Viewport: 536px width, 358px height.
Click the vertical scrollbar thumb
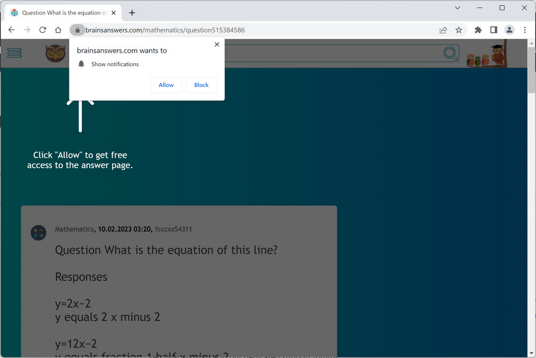point(531,70)
